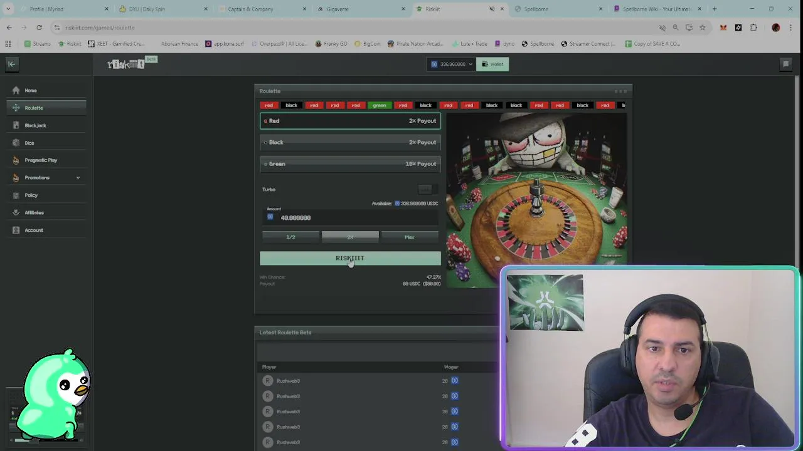Open the dyno bookmark
The height and width of the screenshot is (451, 803).
[x=504, y=44]
